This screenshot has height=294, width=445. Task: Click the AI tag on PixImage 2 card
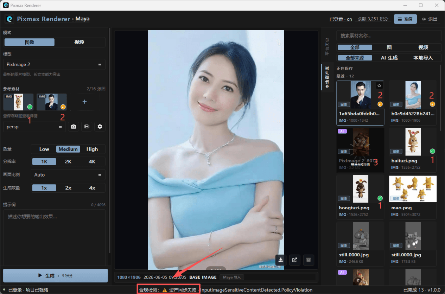[342, 131]
